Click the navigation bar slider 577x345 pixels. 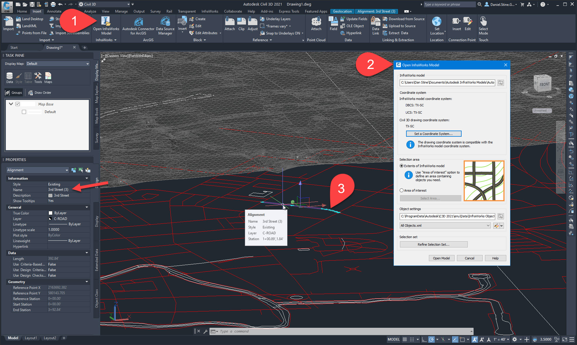coord(560,157)
